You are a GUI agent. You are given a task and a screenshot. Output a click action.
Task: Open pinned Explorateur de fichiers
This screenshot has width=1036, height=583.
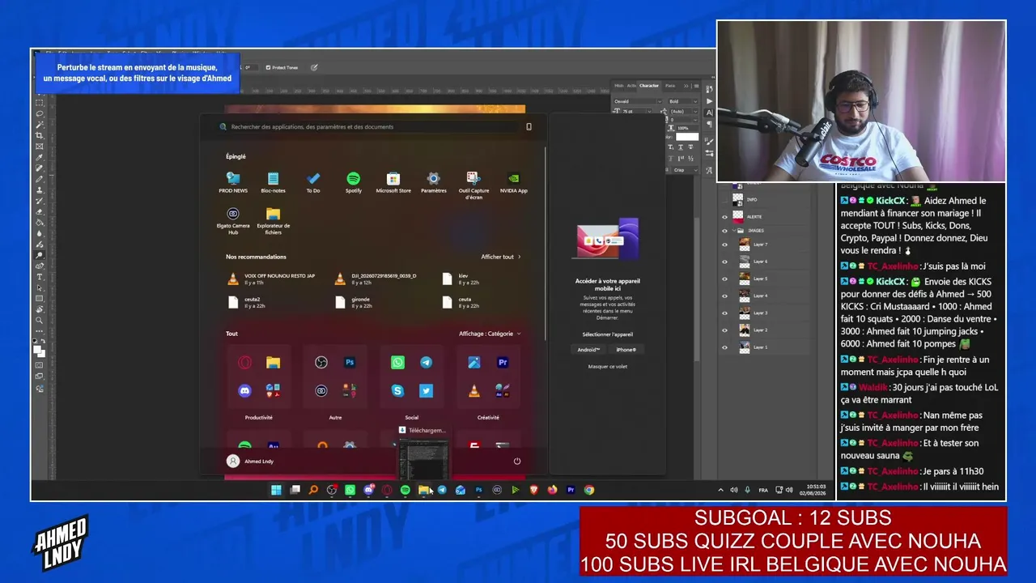273,220
